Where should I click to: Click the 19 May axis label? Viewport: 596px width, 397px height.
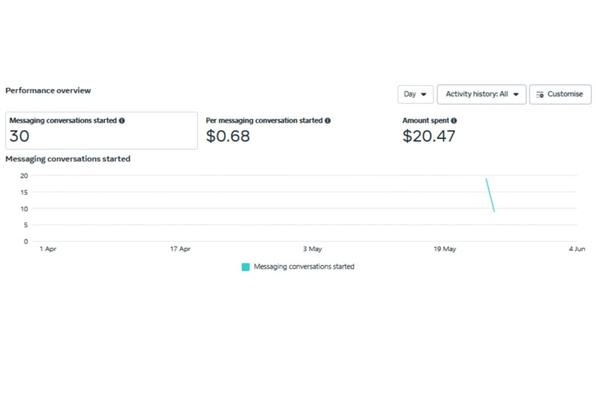(445, 249)
